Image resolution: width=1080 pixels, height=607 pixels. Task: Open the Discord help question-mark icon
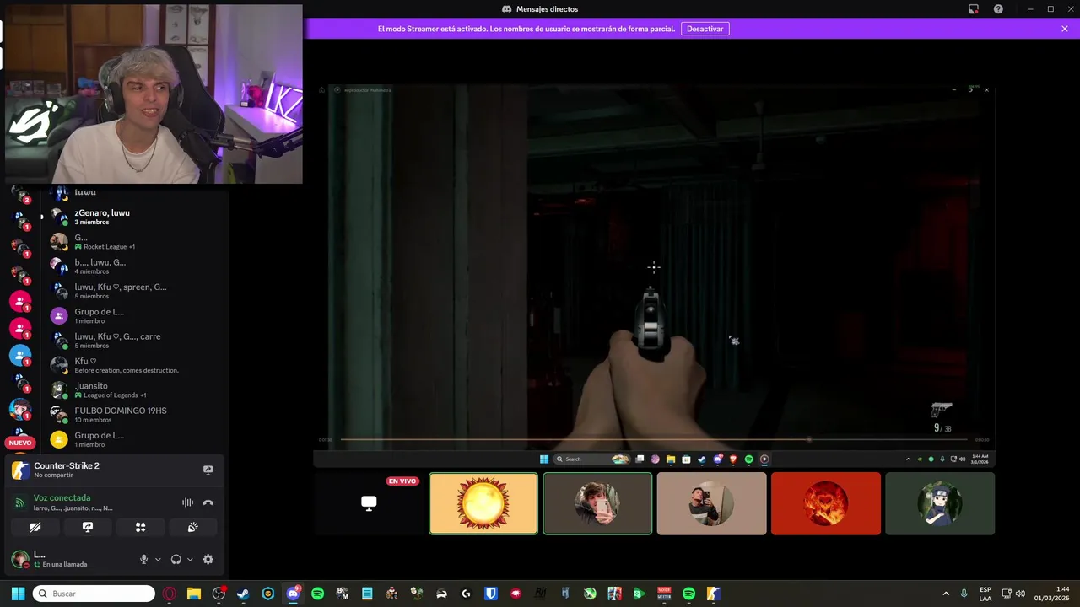tap(998, 8)
